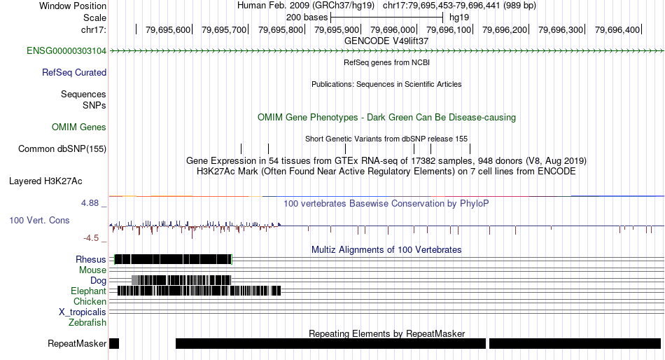This screenshot has width=665, height=360.
Task: Click the 4.88 PhyloP upper value
Action: [x=90, y=203]
